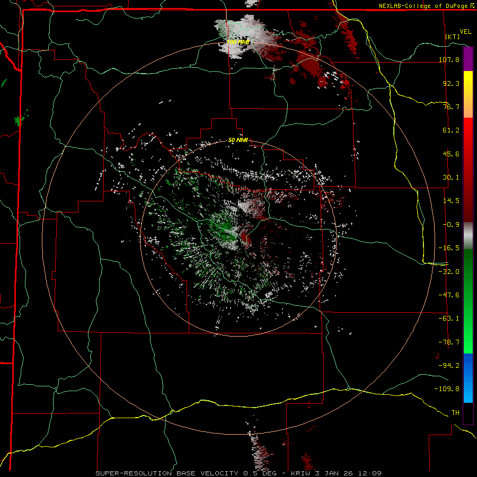This screenshot has height=477, width=477.
Task: Click the 76.7 legend value
Action: (451, 107)
